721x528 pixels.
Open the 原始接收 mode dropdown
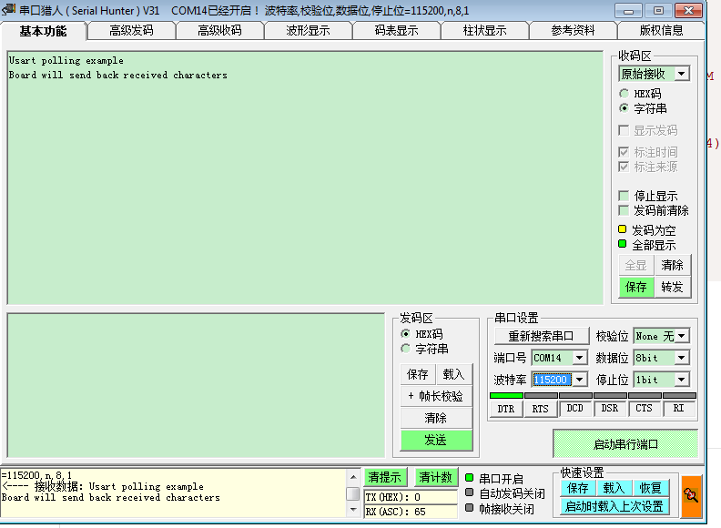682,74
